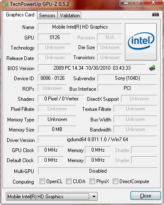
Task: Click the Intel logo image
Action: [x=141, y=42]
